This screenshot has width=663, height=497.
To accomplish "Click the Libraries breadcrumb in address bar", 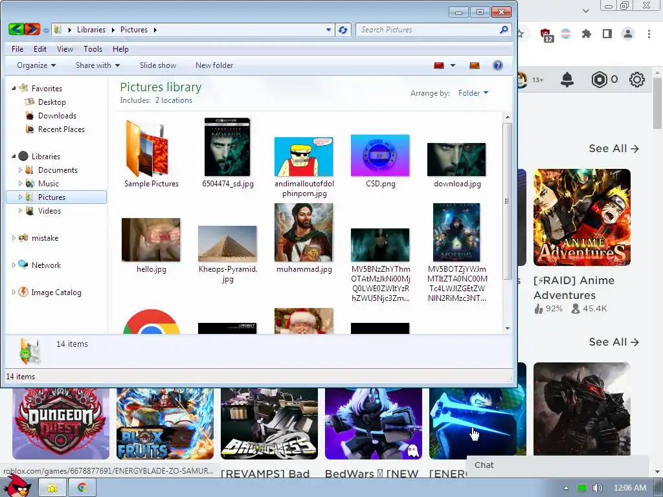I will click(x=91, y=30).
